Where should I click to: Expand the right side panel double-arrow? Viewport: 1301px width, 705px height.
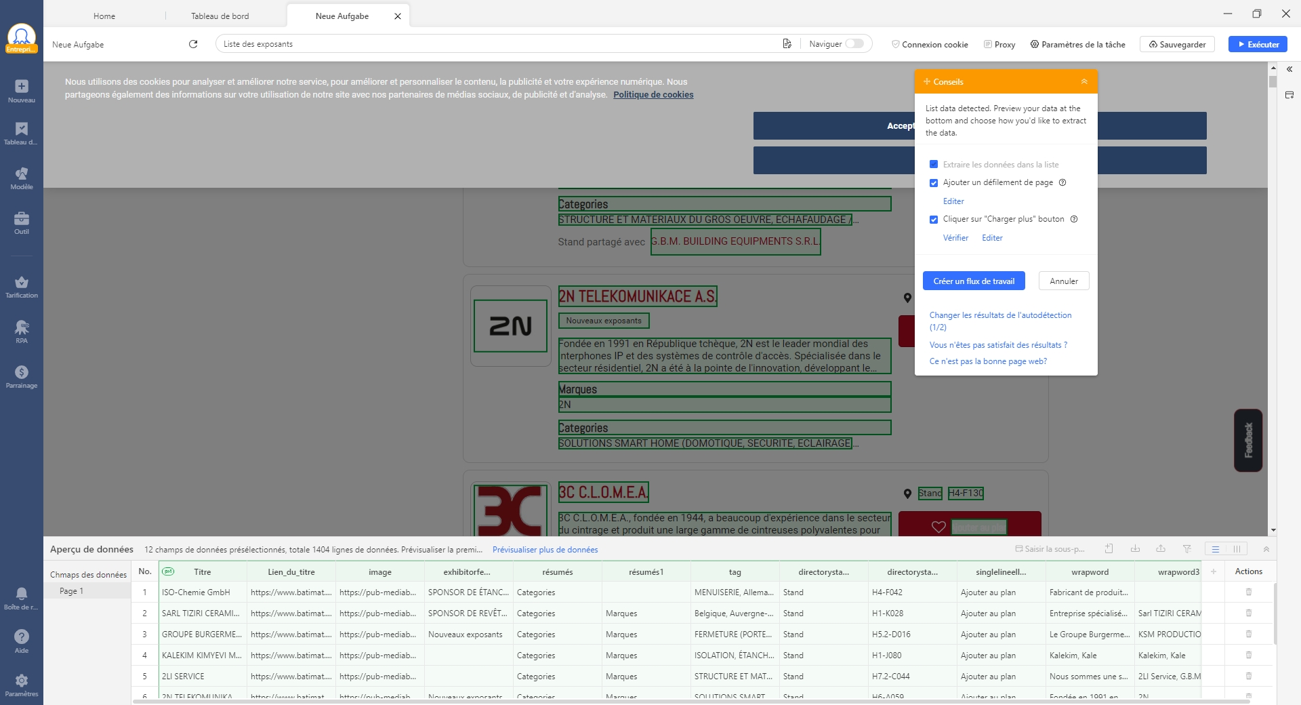(1289, 69)
